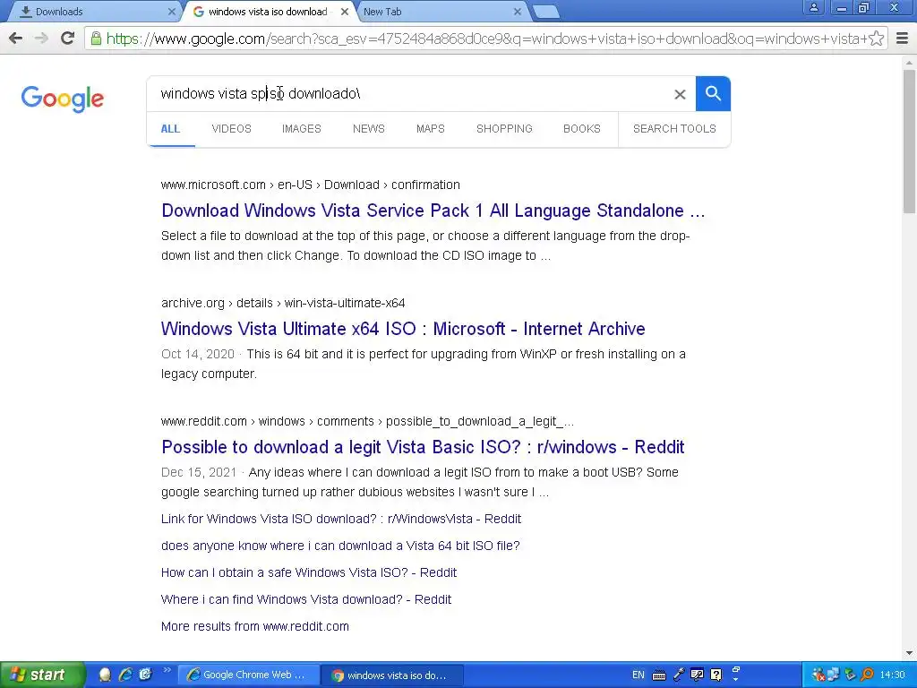917x688 pixels.
Task: Click the browser back arrow
Action: pyautogui.click(x=16, y=39)
